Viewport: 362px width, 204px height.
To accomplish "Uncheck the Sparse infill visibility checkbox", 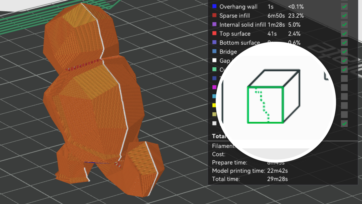I will (x=344, y=16).
